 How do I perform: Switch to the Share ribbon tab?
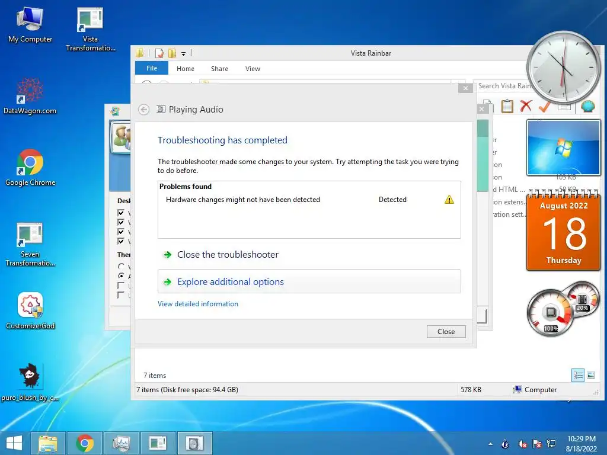coord(219,69)
